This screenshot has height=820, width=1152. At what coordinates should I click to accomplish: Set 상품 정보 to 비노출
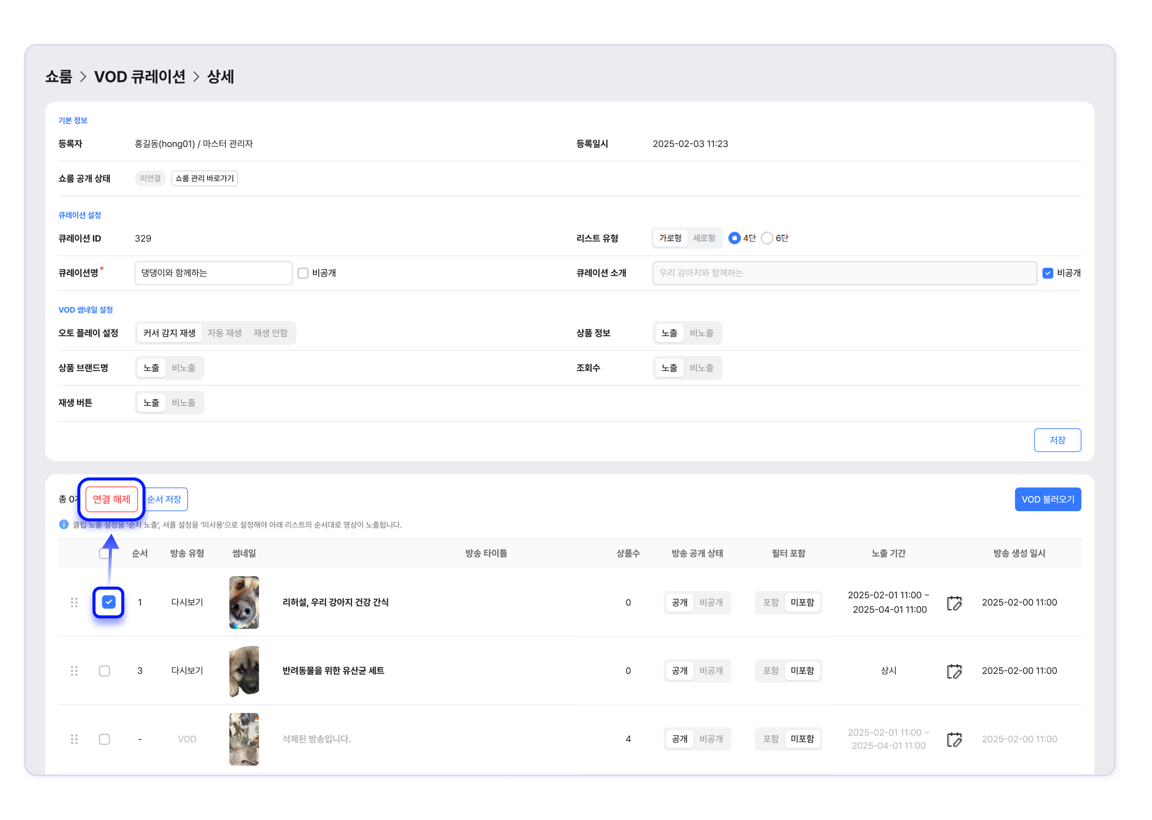pos(701,333)
